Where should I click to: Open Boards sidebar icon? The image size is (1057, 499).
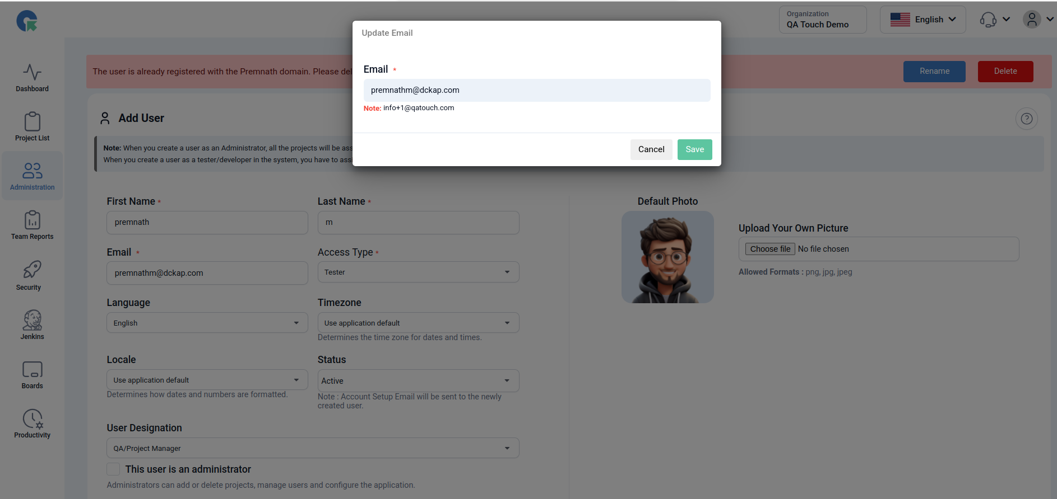pyautogui.click(x=32, y=374)
